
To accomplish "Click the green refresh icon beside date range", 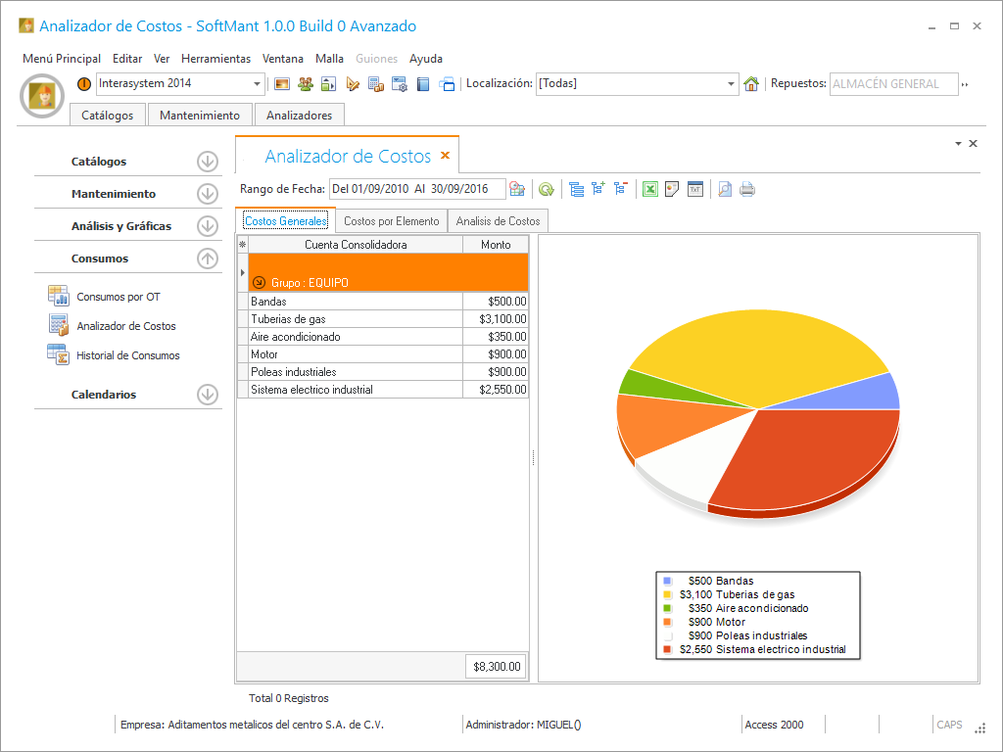I will point(546,189).
